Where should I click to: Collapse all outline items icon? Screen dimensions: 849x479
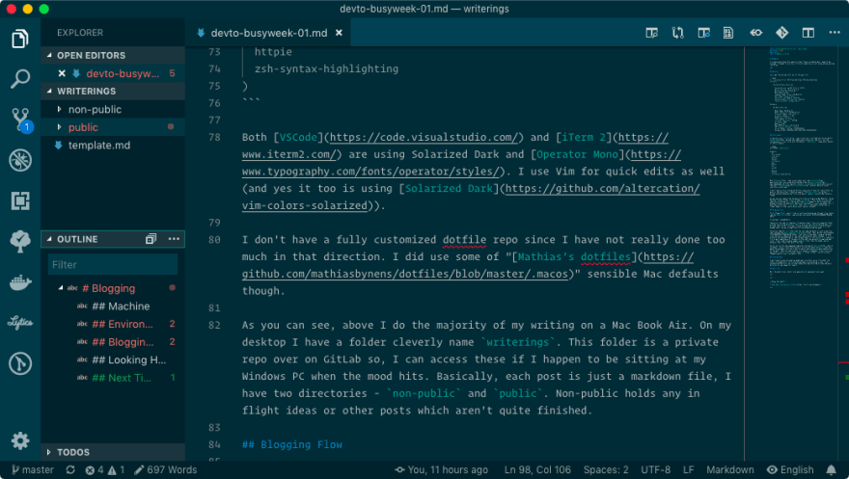[151, 239]
